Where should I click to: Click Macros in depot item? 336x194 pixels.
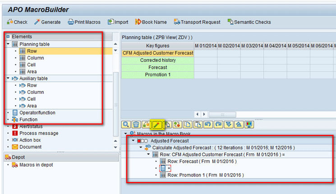click(36, 165)
